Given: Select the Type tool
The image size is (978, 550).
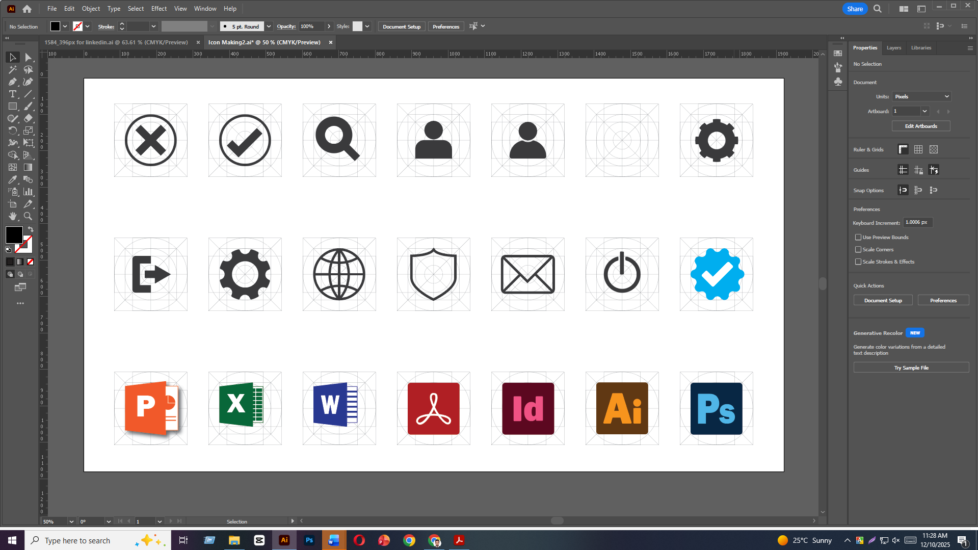Looking at the screenshot, I should point(13,94).
